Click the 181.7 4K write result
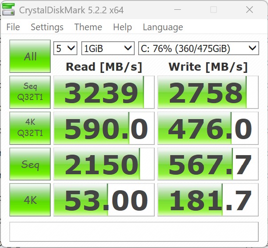 click(208, 200)
